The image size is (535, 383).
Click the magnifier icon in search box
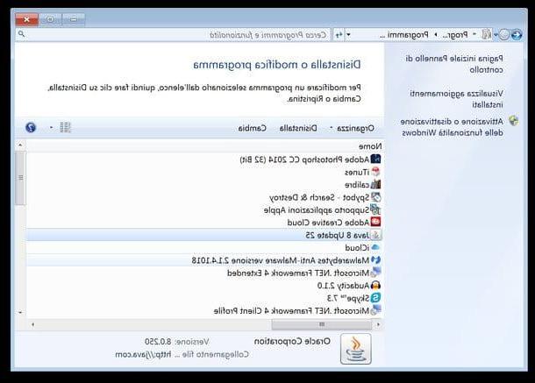(x=22, y=34)
